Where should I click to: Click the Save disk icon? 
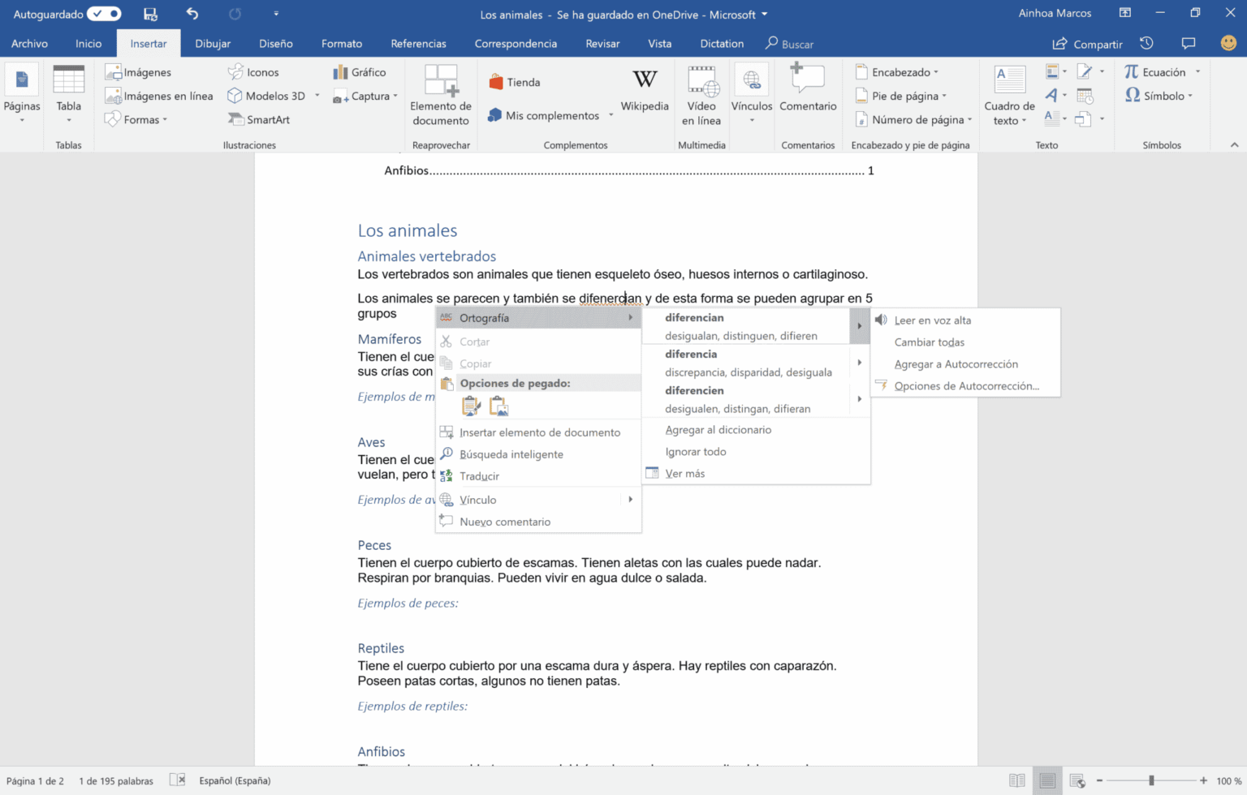click(150, 14)
